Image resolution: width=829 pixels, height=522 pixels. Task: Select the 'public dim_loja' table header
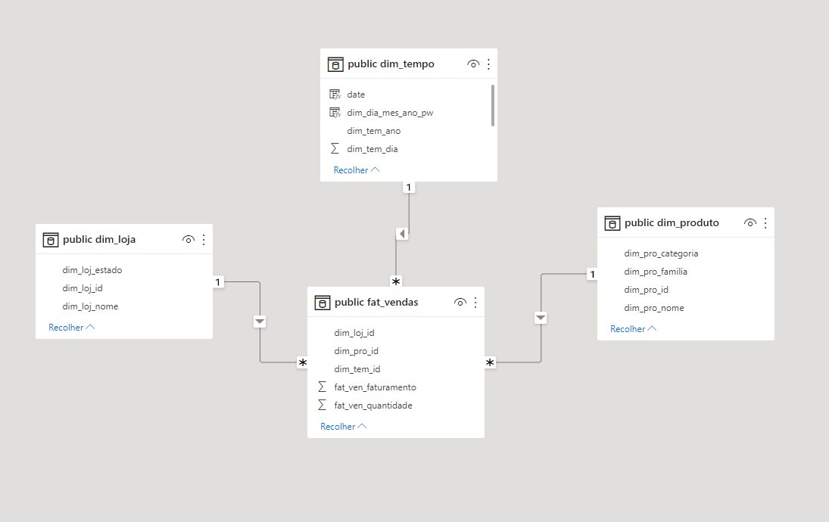coord(123,240)
